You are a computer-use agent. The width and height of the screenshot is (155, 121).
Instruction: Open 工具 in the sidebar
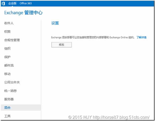click(x=7, y=116)
